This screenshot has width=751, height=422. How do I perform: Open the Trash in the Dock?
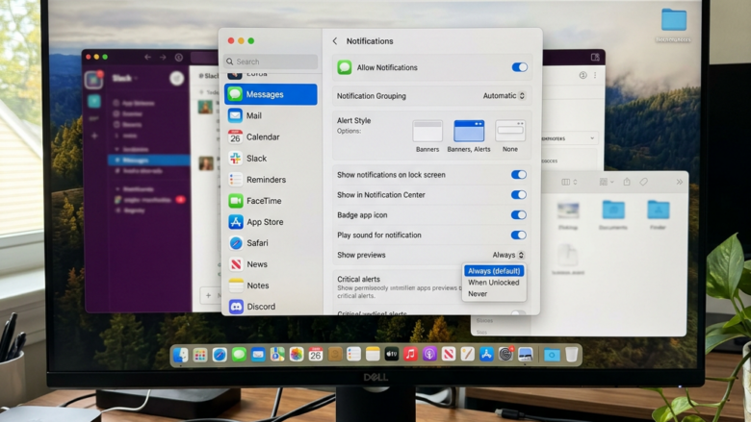click(571, 355)
